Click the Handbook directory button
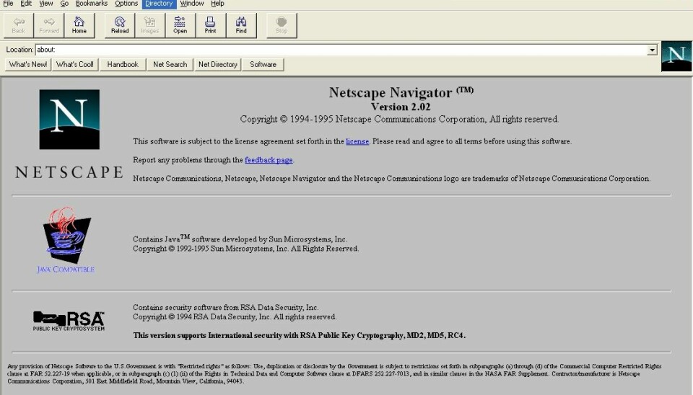The height and width of the screenshot is (395, 693). click(123, 65)
